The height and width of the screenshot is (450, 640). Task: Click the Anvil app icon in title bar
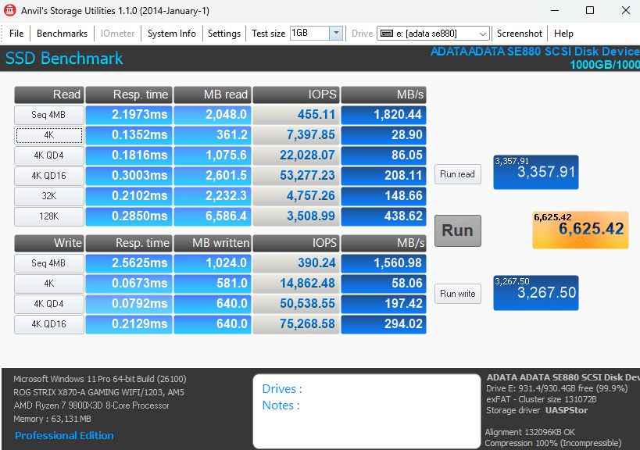[9, 11]
